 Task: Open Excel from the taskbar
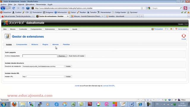coord(73,104)
